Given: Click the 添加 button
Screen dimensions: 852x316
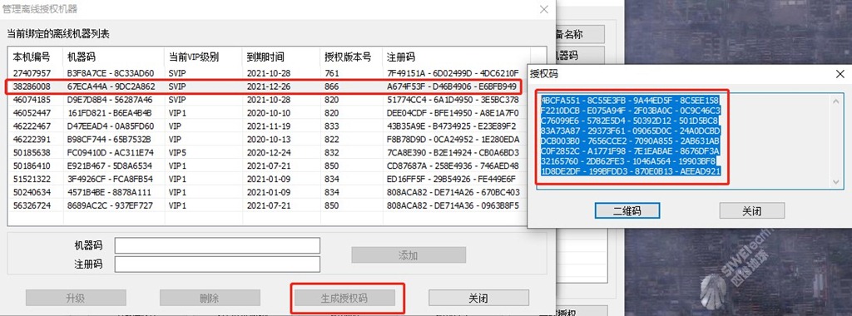Looking at the screenshot, I should (x=409, y=255).
